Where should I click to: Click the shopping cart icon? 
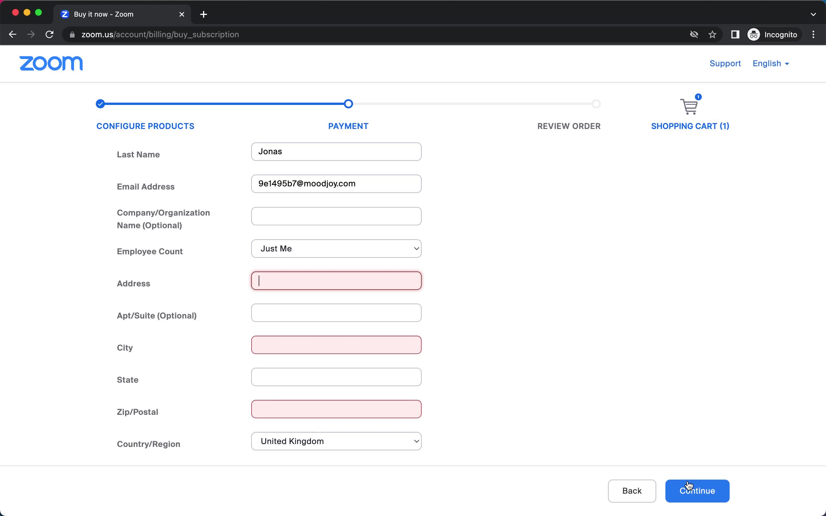[x=689, y=106]
